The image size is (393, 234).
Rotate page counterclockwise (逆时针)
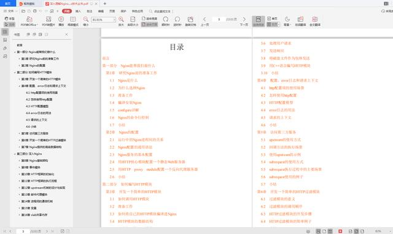(x=177, y=21)
